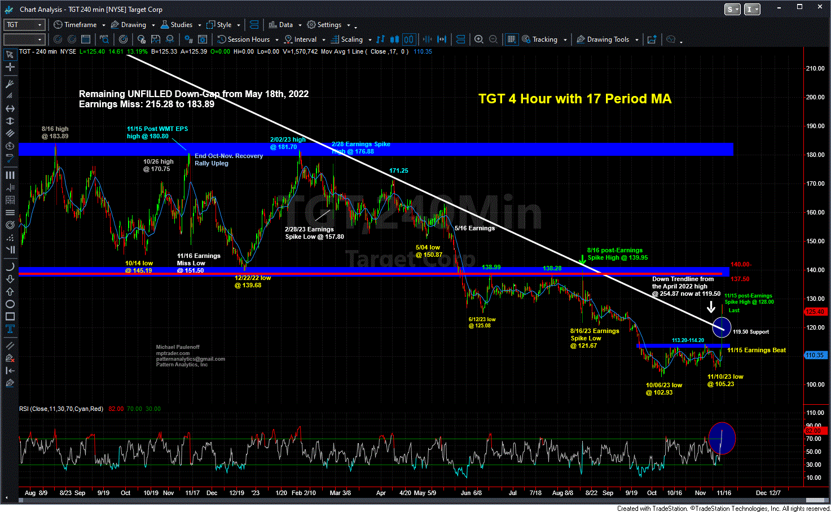The image size is (831, 512).
Task: Open the S dropdown in the title bar
Action: point(732,9)
